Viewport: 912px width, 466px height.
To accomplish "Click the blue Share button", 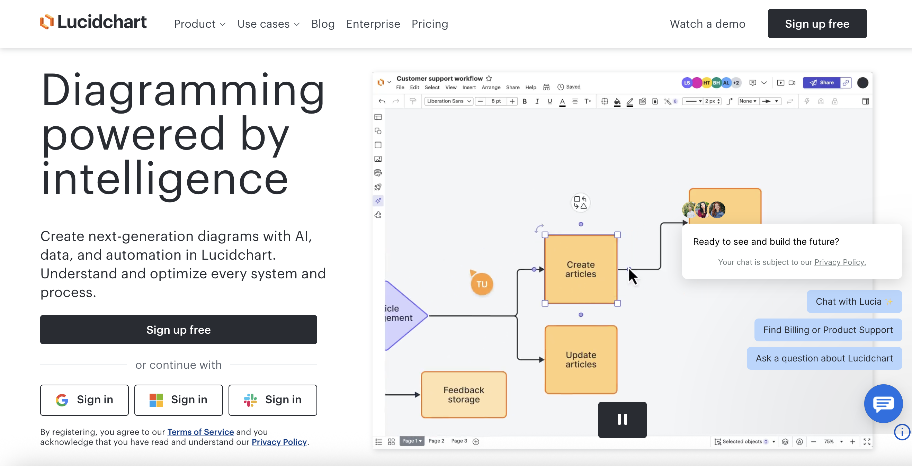I will coord(821,82).
